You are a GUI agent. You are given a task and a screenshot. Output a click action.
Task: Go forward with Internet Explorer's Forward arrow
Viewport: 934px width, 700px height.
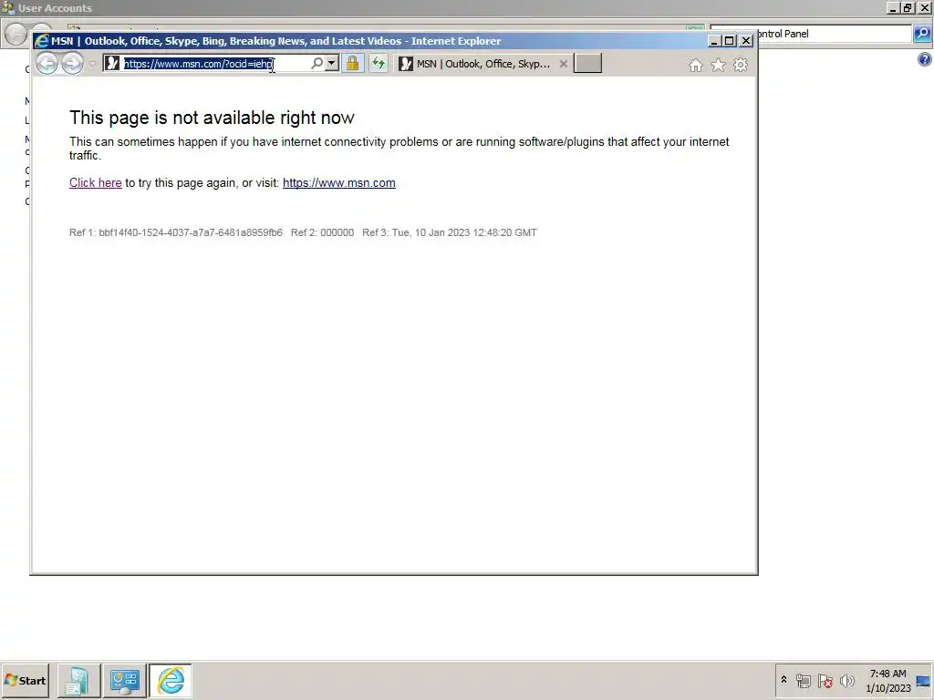pos(73,63)
